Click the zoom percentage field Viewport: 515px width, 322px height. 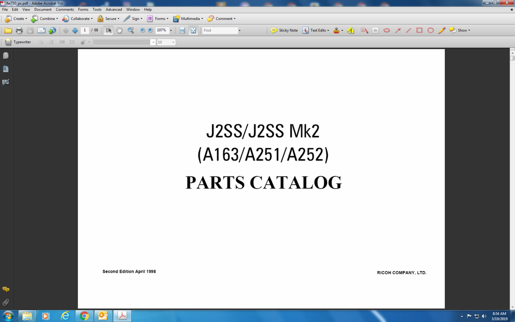[162, 30]
